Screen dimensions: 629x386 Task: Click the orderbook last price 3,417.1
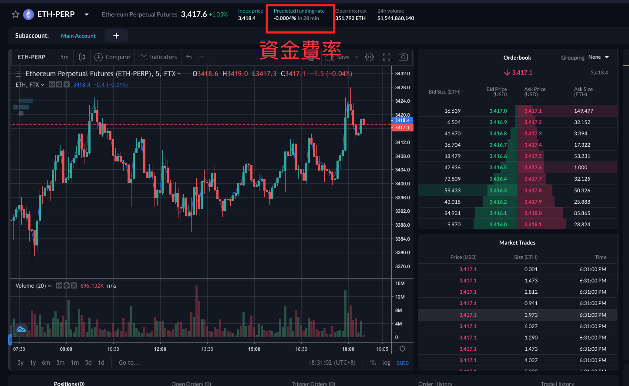(x=518, y=73)
